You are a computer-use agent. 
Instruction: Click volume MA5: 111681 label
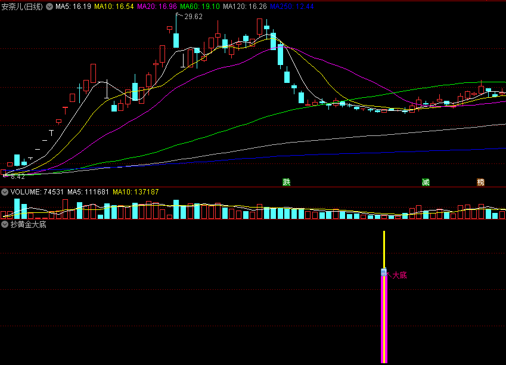(x=88, y=192)
